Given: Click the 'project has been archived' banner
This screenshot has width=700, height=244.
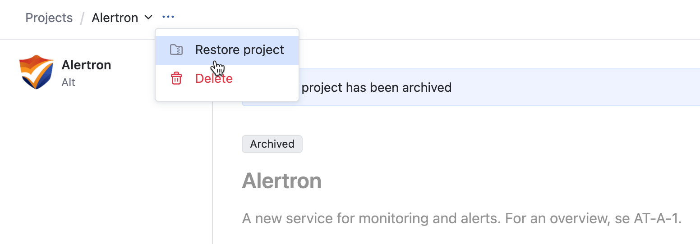Looking at the screenshot, I should point(376,87).
